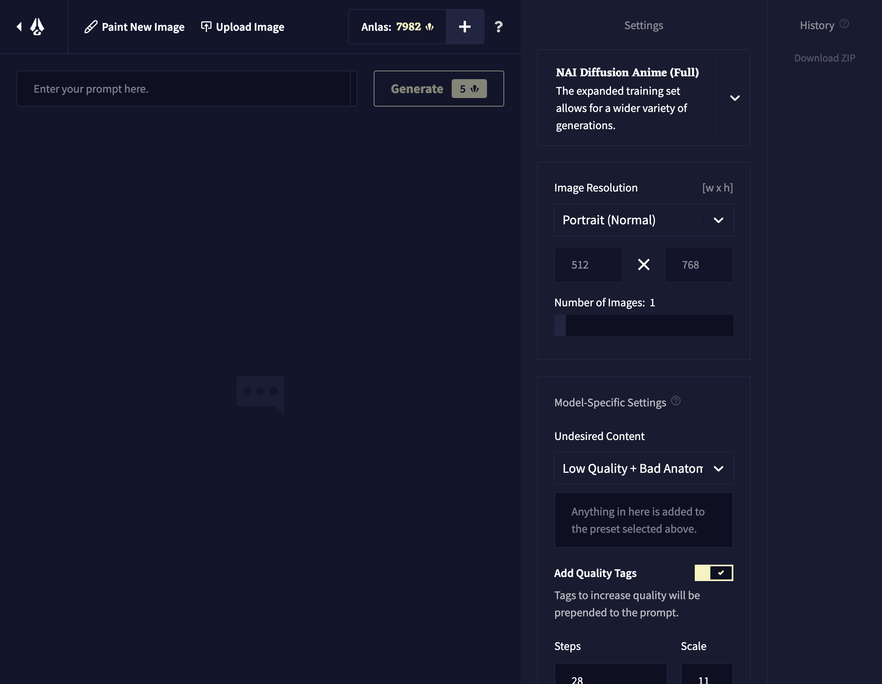Open the Undesired Content preset dropdown

pyautogui.click(x=643, y=468)
